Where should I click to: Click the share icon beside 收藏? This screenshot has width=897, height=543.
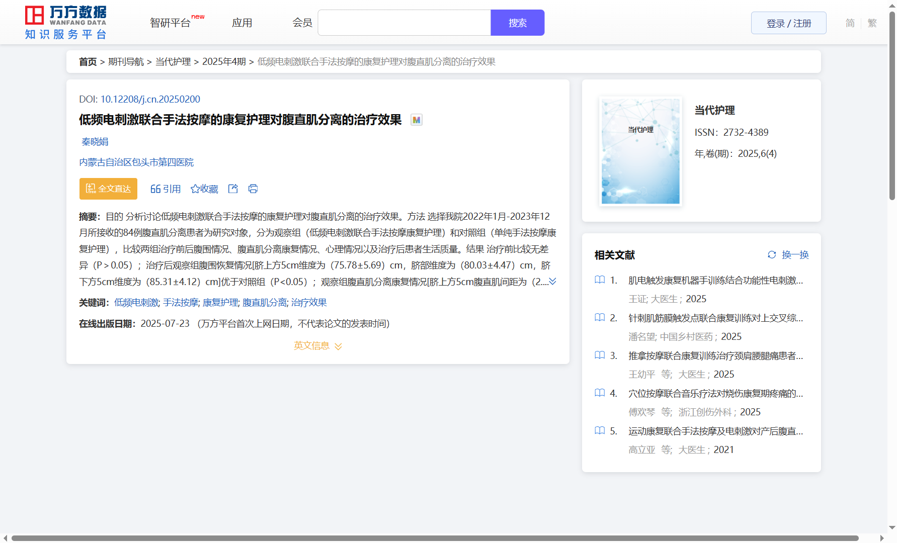pyautogui.click(x=233, y=189)
